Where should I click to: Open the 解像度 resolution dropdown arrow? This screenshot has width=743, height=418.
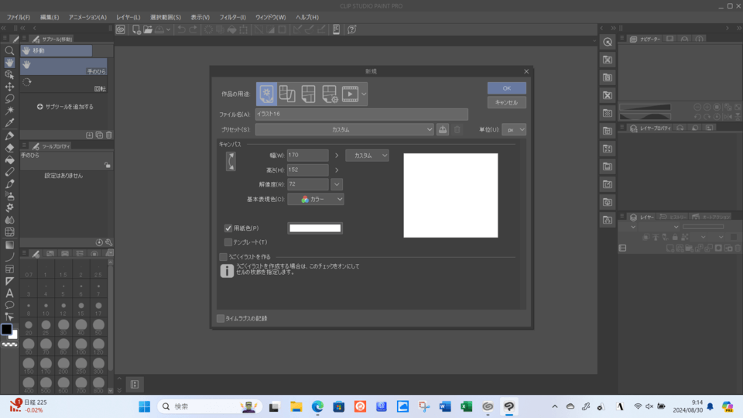point(337,184)
